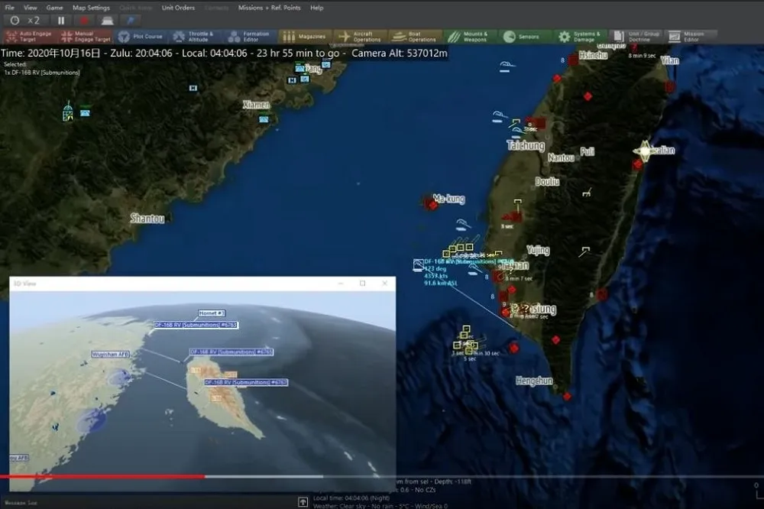Select Auto Engage Target
This screenshot has height=509, width=764.
pyautogui.click(x=30, y=37)
